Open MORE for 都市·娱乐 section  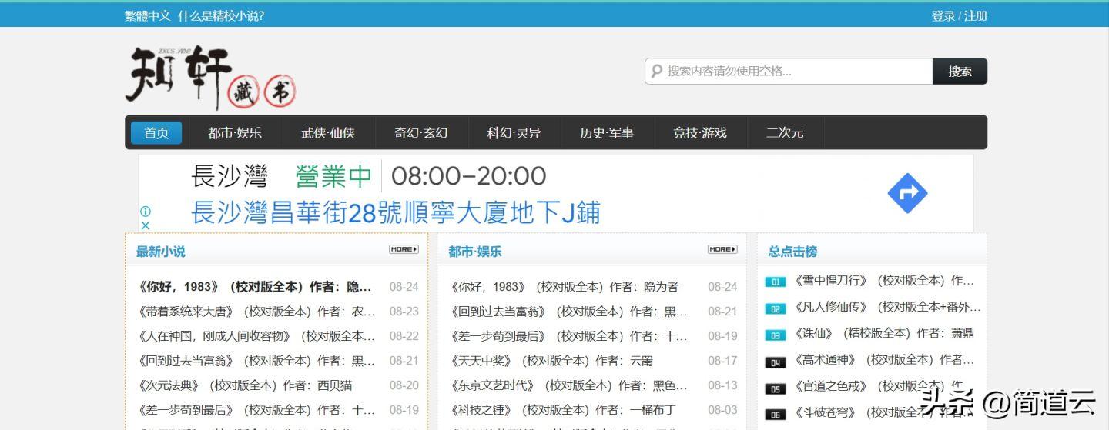coord(722,249)
